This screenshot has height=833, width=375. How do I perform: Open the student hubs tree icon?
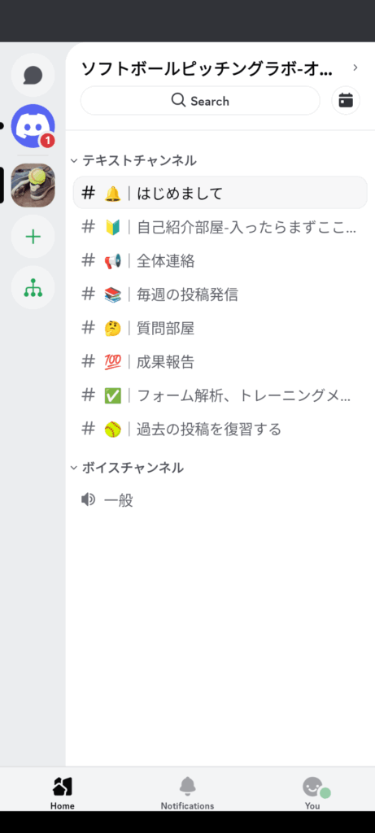coord(33,287)
